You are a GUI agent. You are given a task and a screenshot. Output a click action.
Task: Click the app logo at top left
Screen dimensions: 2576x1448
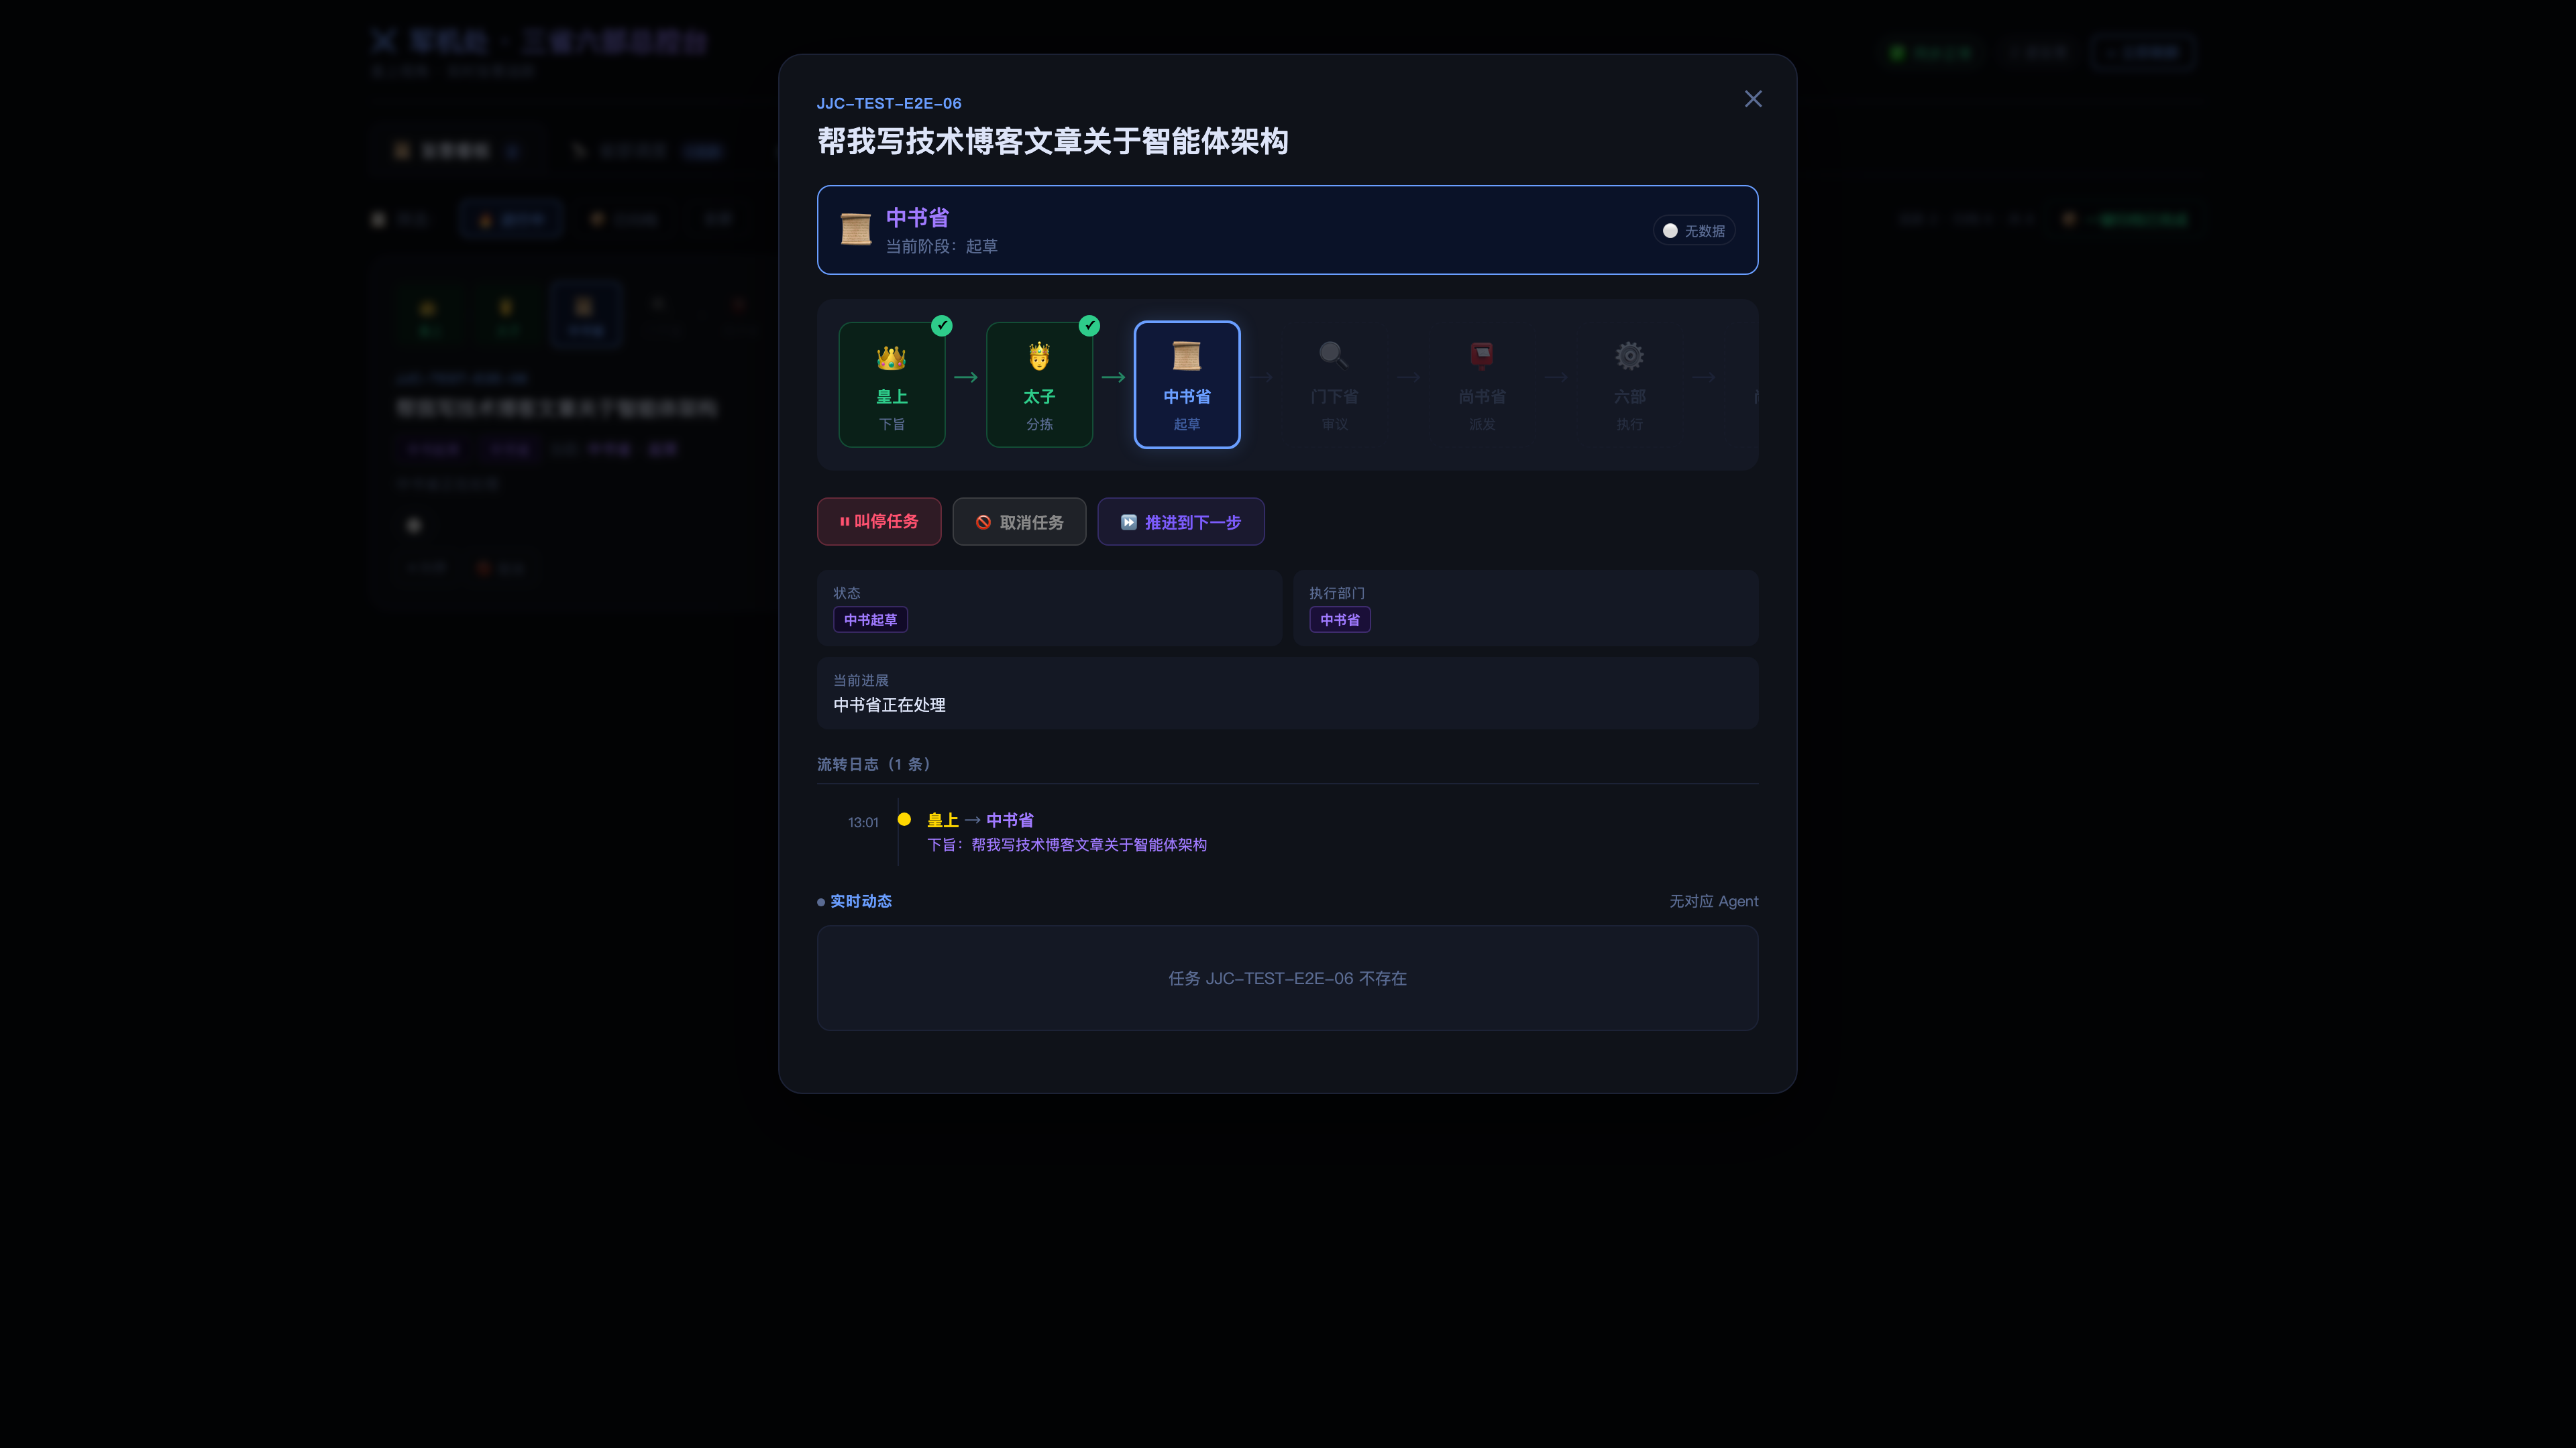pos(383,41)
